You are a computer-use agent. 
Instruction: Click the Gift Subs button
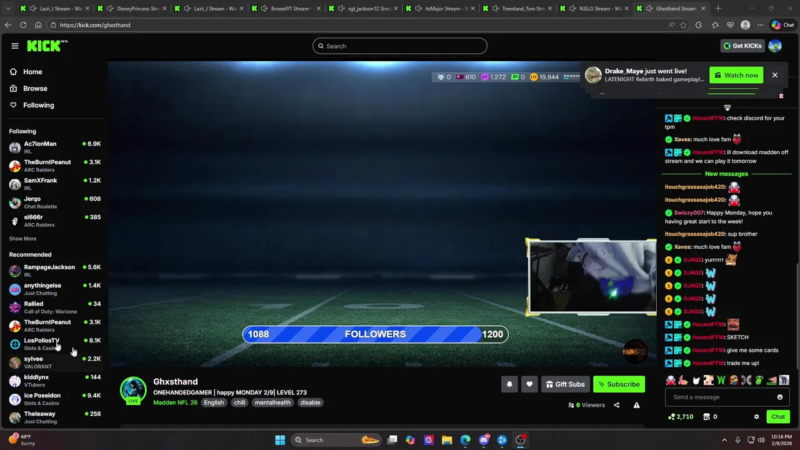coord(565,384)
